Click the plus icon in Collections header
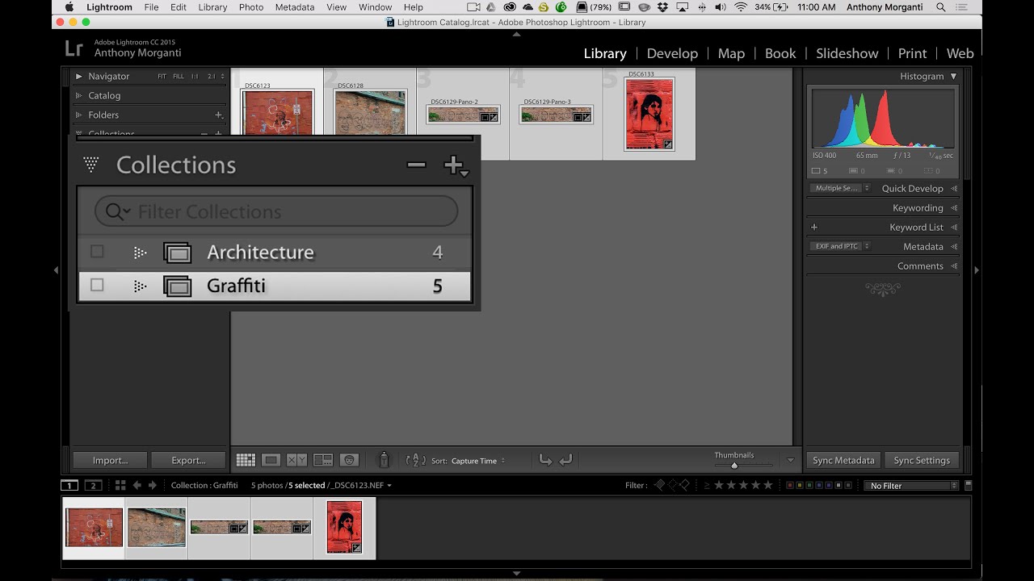Screen dimensions: 1034x581 point(455,166)
